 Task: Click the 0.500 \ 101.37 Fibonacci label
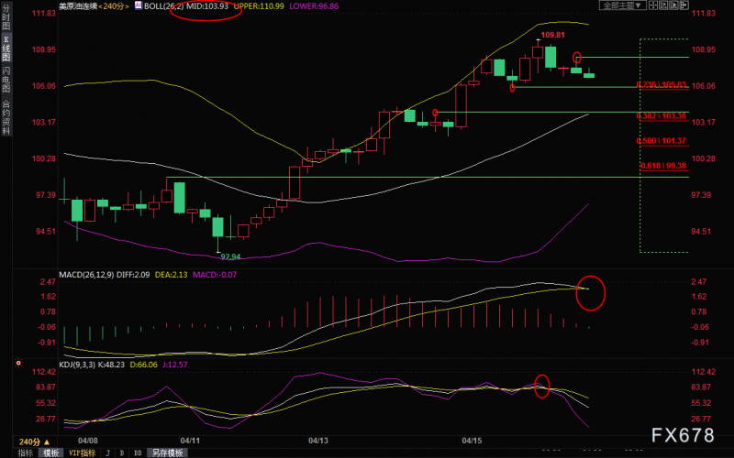pyautogui.click(x=662, y=141)
